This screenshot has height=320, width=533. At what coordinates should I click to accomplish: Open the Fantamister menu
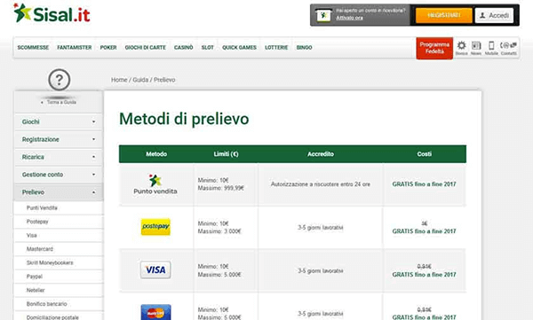click(x=75, y=48)
